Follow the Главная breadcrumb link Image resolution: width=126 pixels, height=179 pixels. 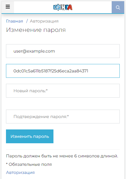(15, 21)
